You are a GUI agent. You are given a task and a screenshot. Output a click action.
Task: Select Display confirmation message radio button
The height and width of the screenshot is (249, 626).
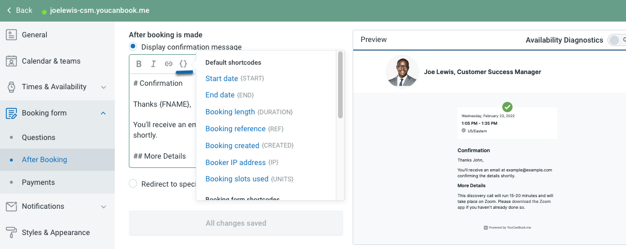click(133, 47)
